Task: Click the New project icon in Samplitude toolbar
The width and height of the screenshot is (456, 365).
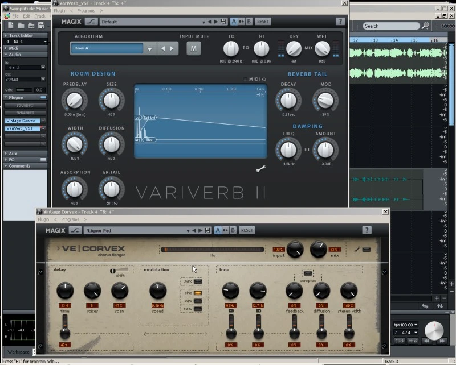Action: [11, 26]
